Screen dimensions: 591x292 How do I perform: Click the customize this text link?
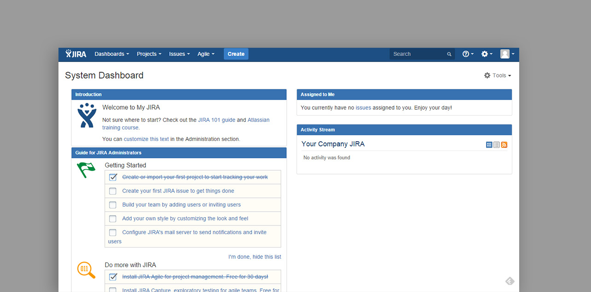[x=146, y=139]
